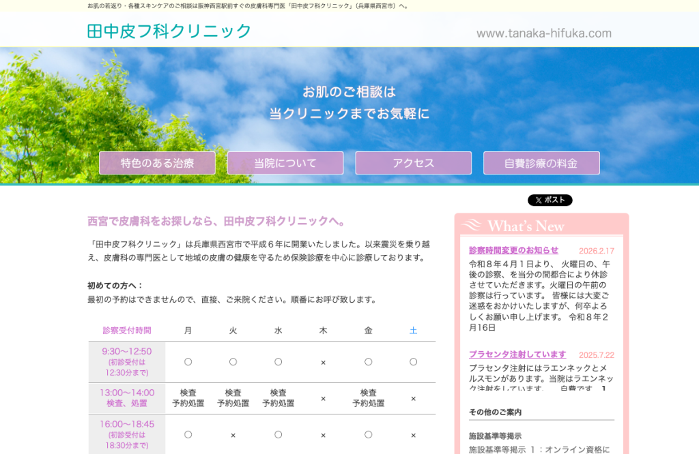Click Saturday's ○ mark in 9:30 row
699x454 pixels.
coord(413,362)
